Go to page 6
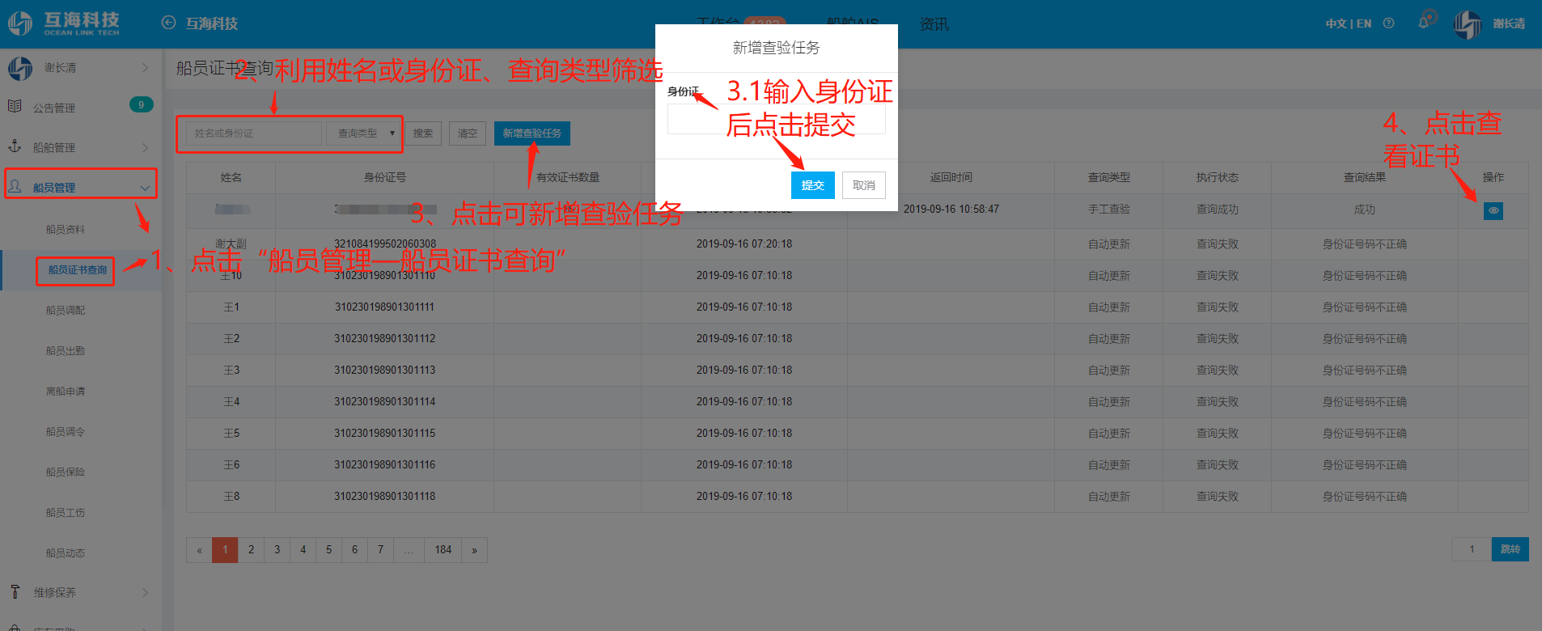 coord(354,550)
